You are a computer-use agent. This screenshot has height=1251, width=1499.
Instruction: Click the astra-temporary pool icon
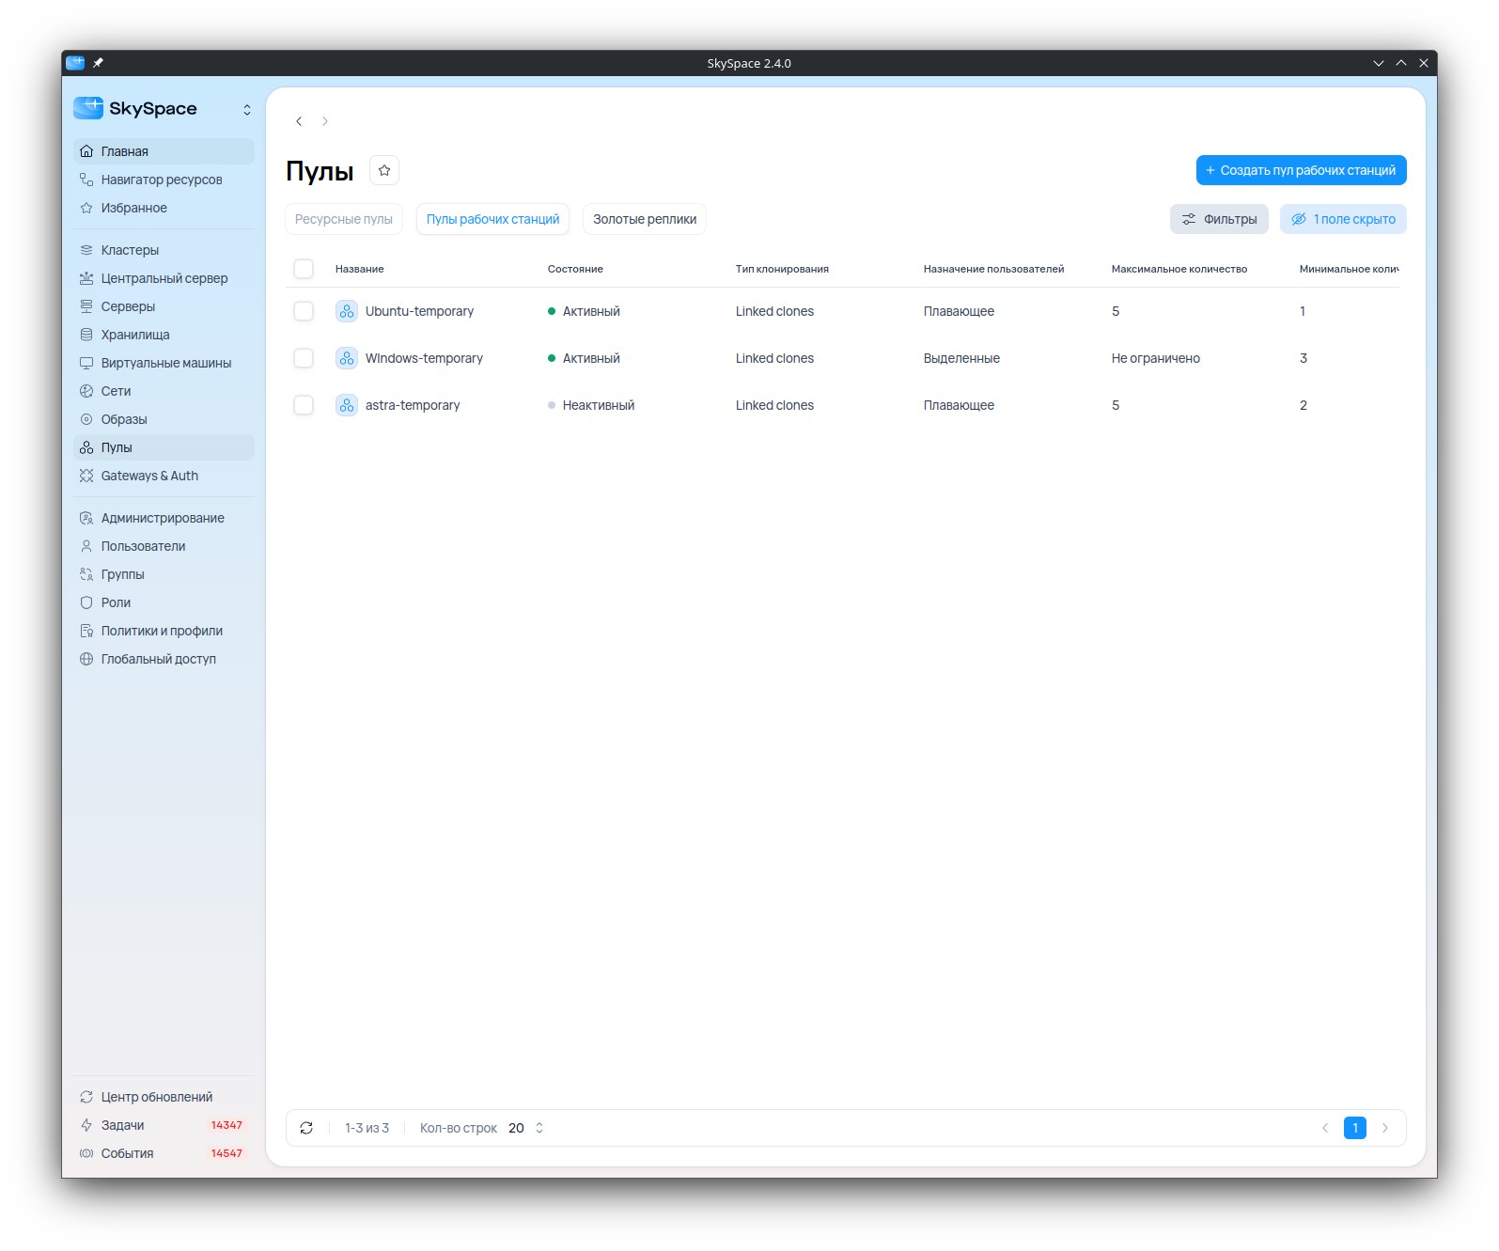pos(347,405)
